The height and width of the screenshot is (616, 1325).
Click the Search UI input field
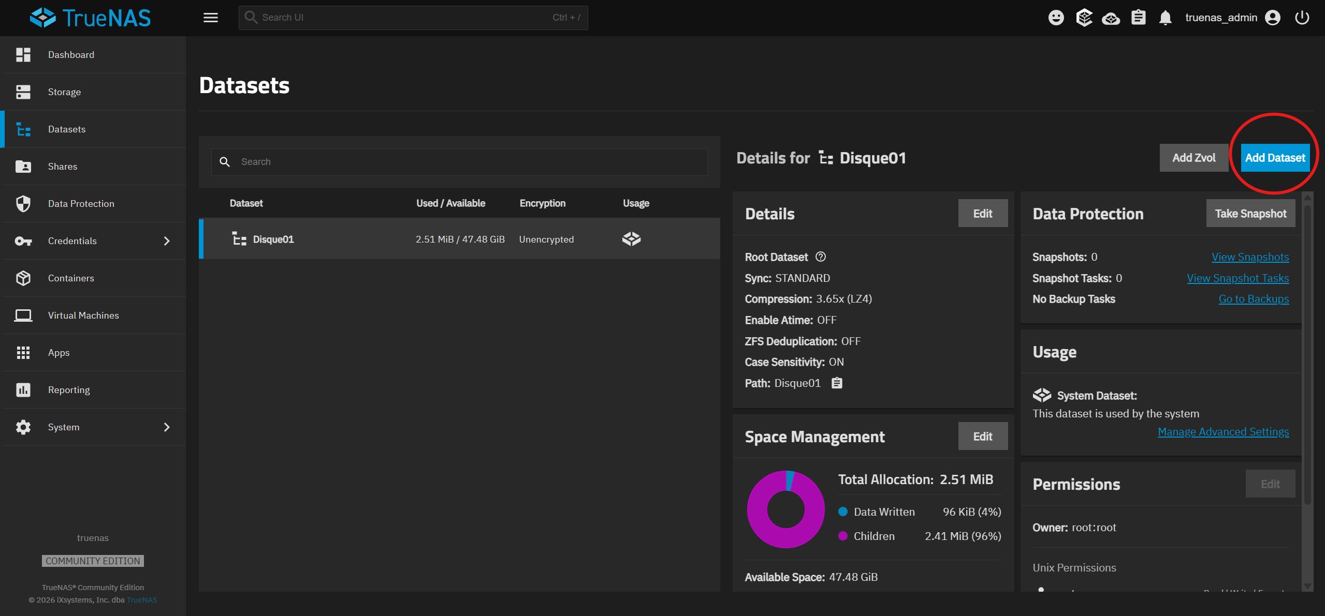click(413, 18)
